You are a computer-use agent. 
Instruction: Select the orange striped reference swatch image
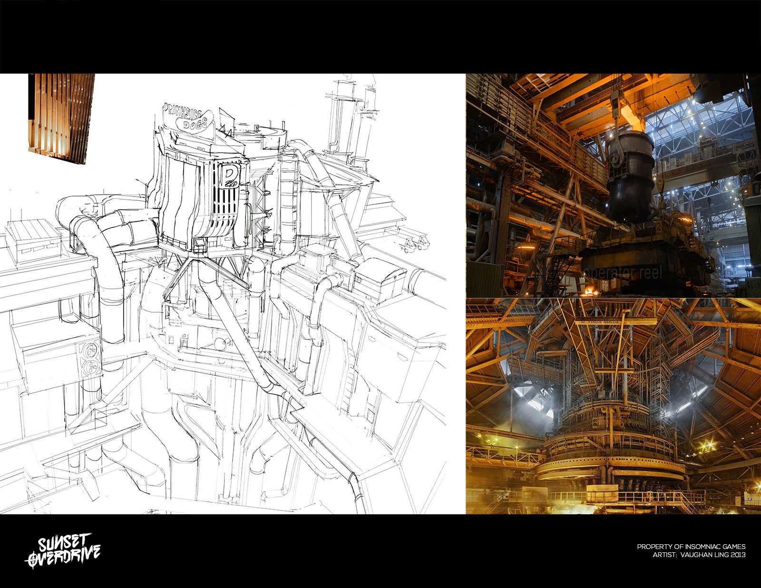click(61, 118)
